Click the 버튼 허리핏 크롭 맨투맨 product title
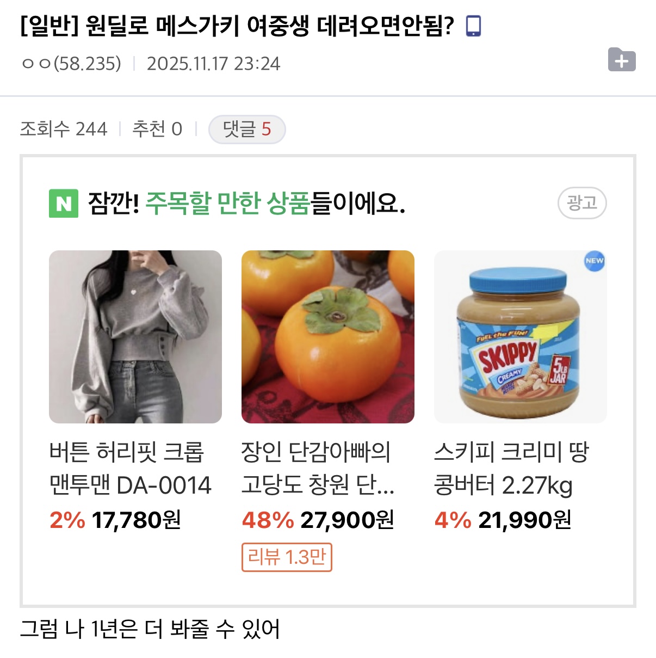The height and width of the screenshot is (658, 656). [x=130, y=468]
